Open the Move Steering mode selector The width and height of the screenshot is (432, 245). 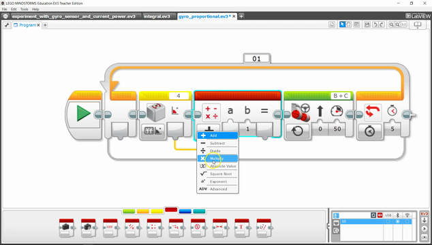[297, 131]
